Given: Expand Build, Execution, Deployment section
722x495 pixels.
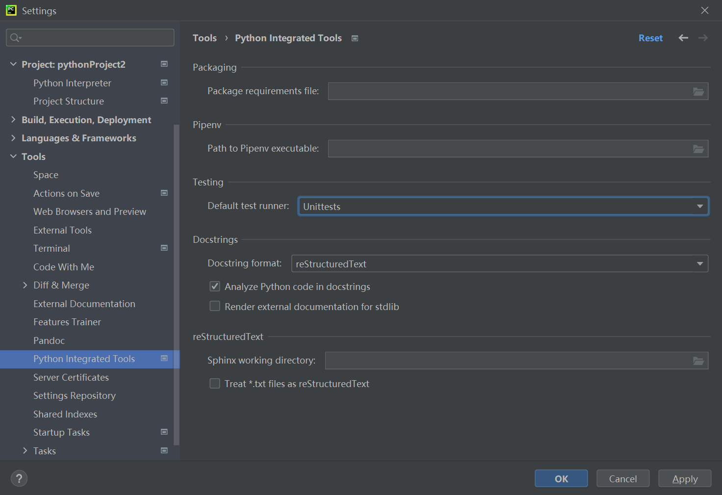Looking at the screenshot, I should [x=13, y=120].
